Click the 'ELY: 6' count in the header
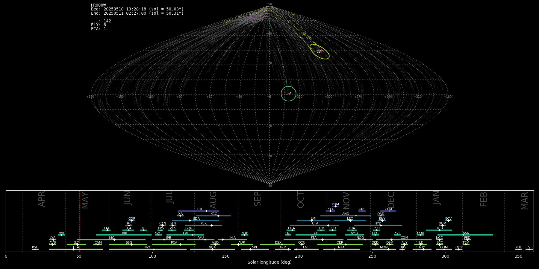Screen dimensions: 539x269 point(99,25)
